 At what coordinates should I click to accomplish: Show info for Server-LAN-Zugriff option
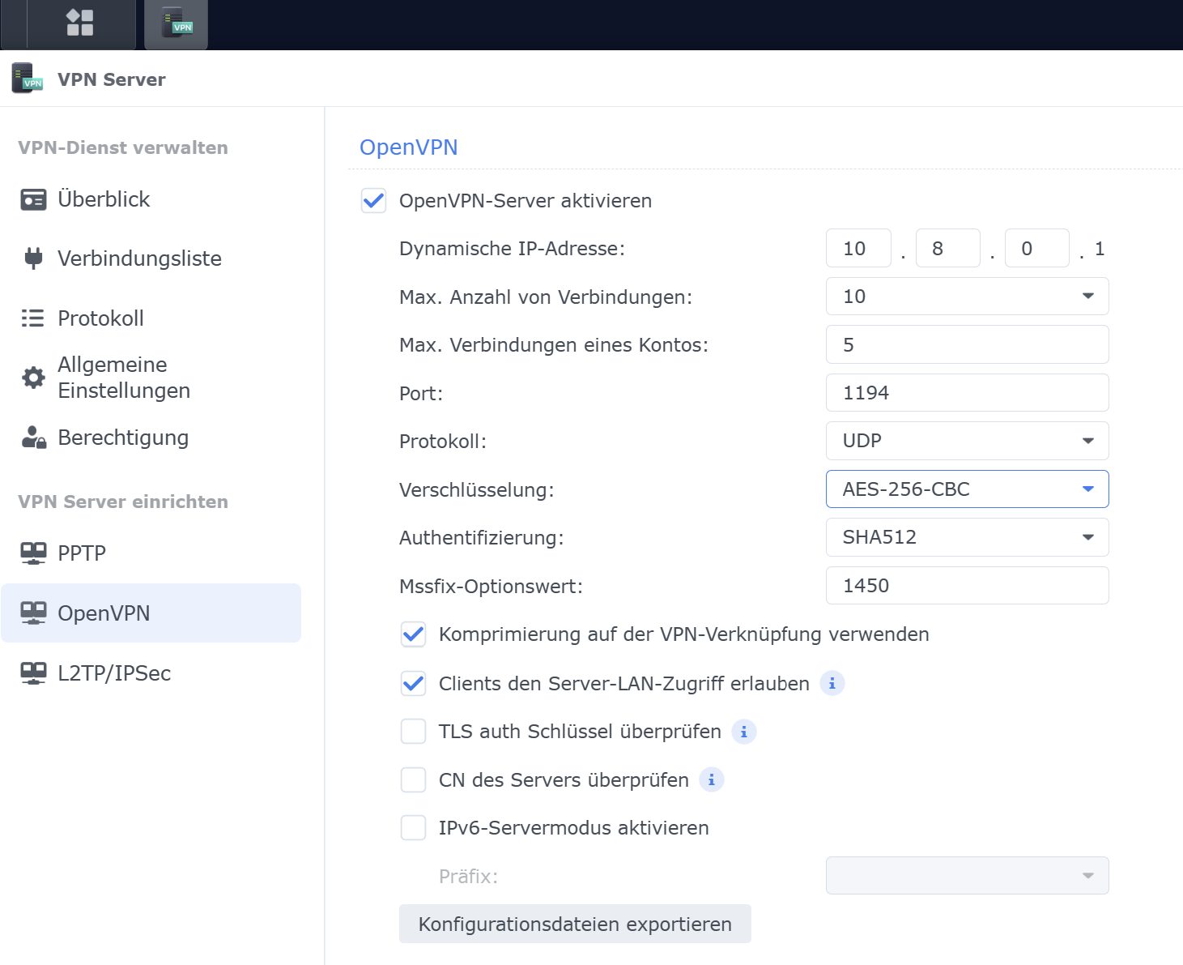(832, 684)
